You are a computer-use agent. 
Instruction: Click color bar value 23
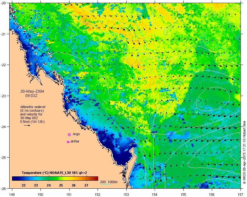(36, 185)
